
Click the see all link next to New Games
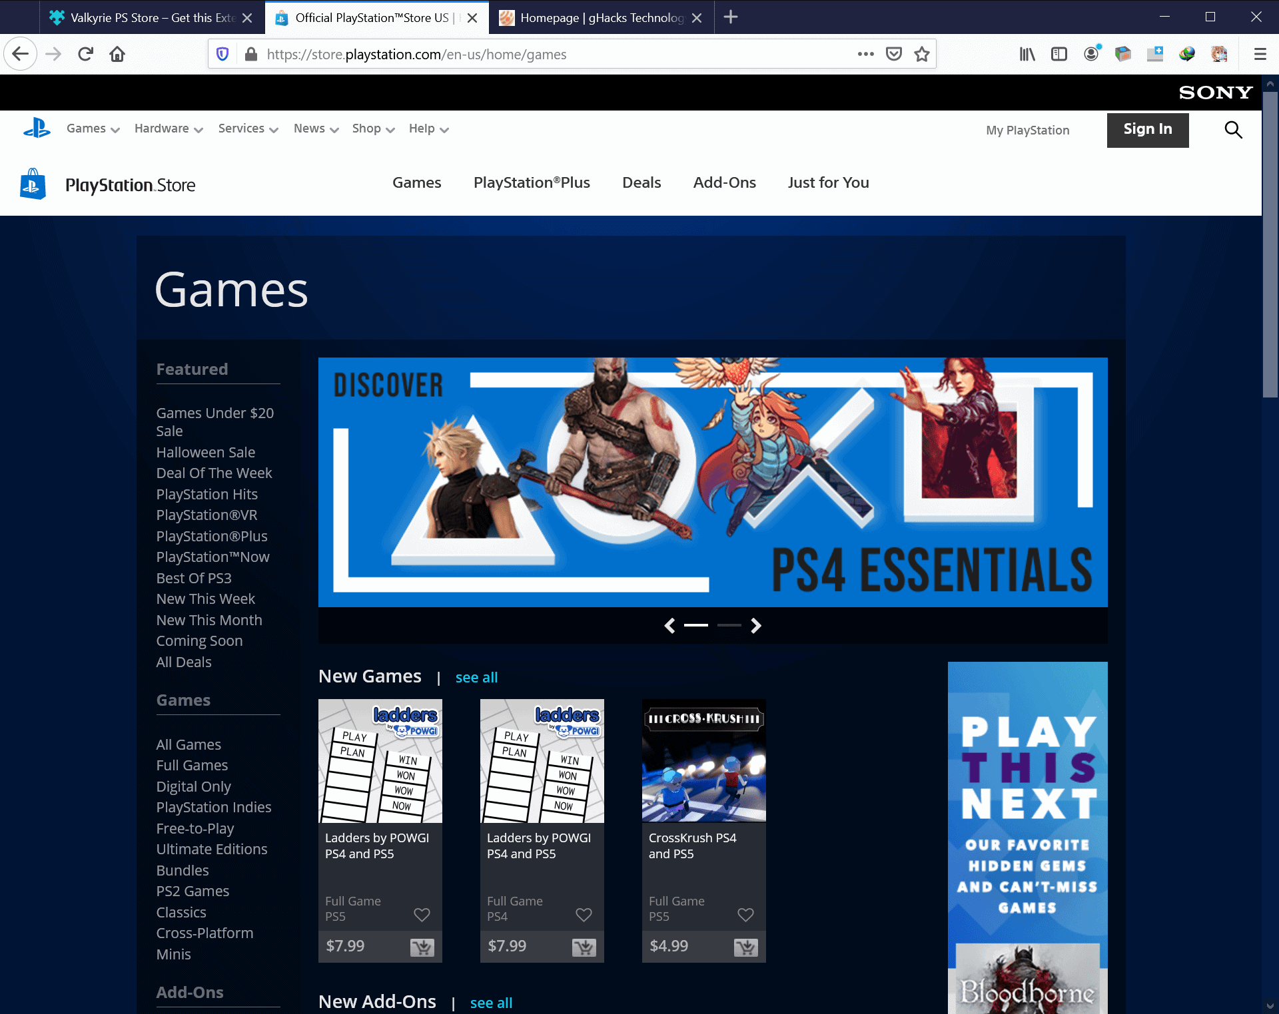pyautogui.click(x=476, y=676)
